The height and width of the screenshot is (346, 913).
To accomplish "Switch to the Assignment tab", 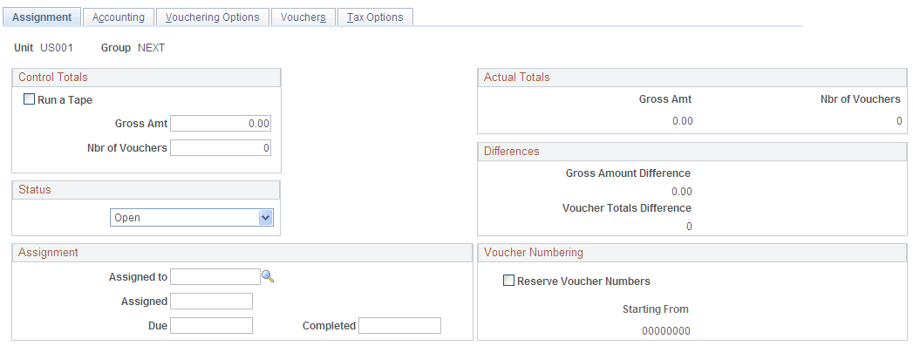I will point(42,17).
